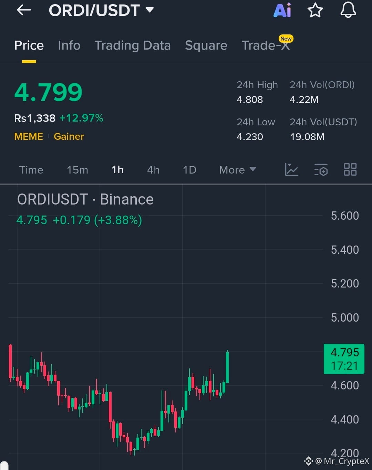Tap the 5.000 price axis label

tap(345, 317)
